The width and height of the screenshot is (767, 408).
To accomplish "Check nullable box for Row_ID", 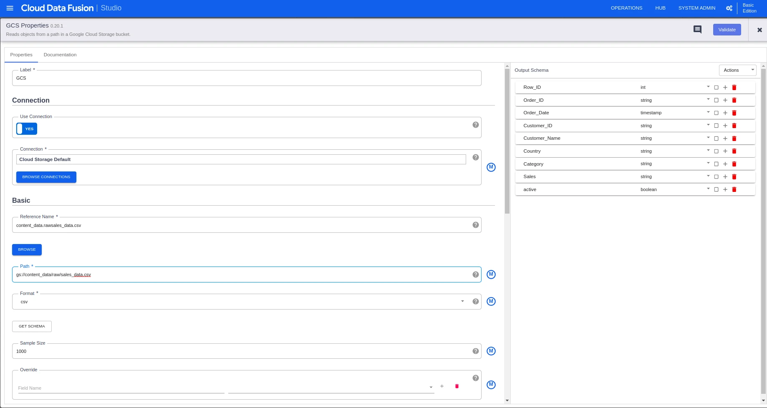I will pyautogui.click(x=717, y=87).
